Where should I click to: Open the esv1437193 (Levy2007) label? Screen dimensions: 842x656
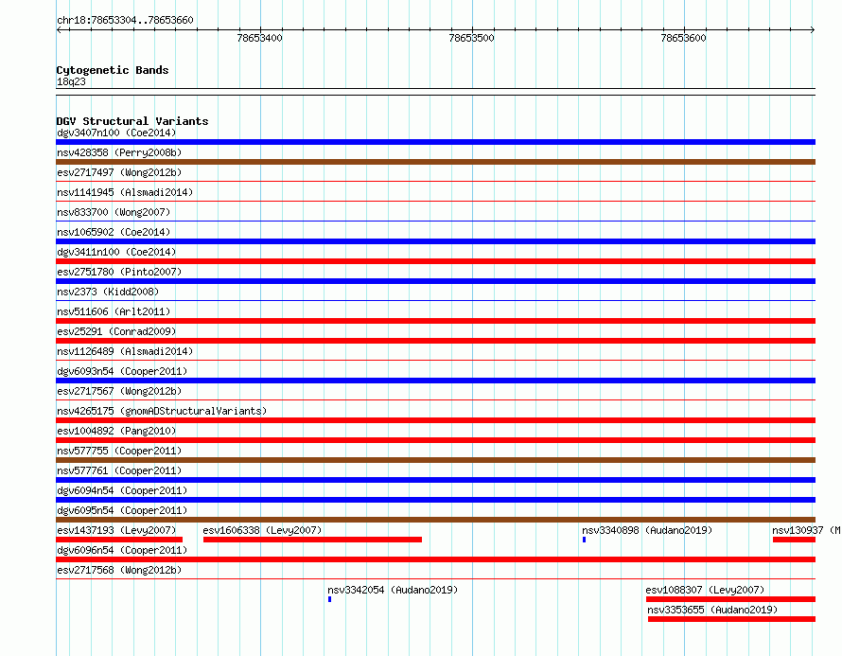click(x=116, y=530)
